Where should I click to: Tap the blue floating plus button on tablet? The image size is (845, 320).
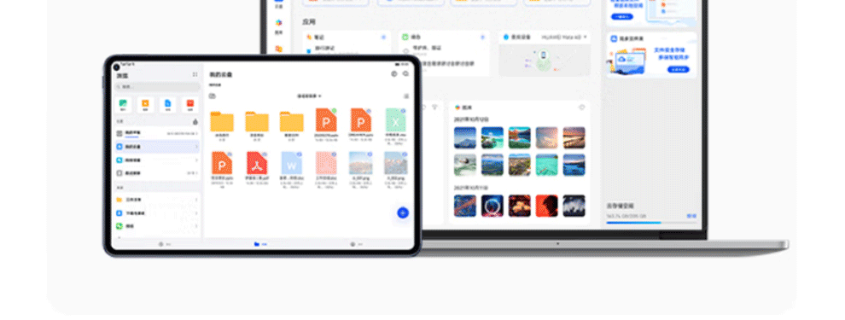pyautogui.click(x=403, y=212)
